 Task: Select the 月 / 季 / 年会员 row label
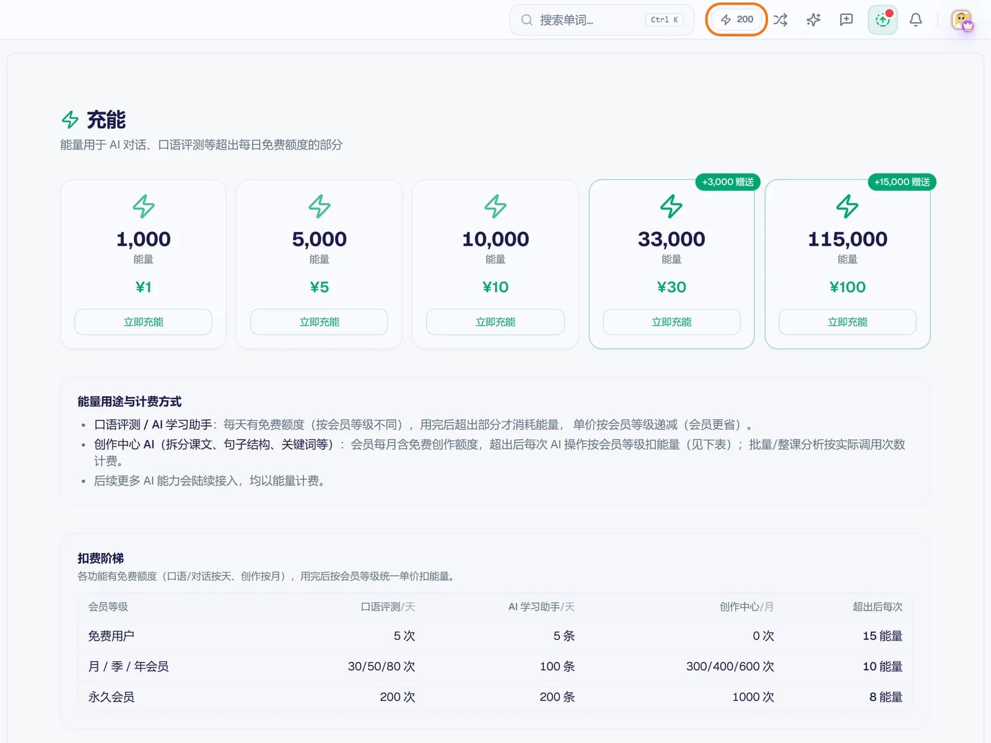(x=128, y=666)
